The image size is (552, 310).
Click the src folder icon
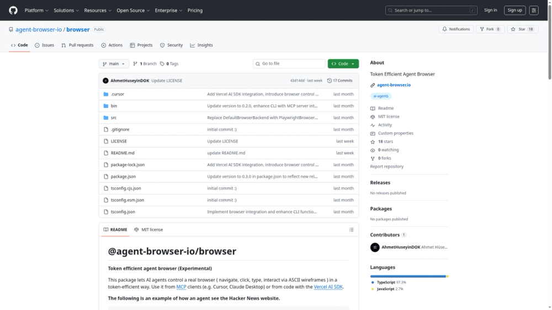[x=106, y=118]
